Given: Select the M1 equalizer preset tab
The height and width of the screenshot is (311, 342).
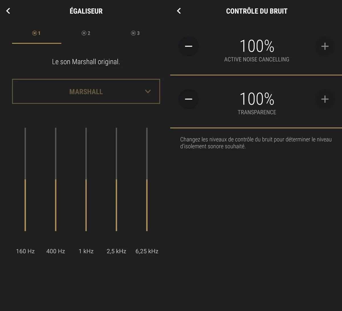Looking at the screenshot, I should pyautogui.click(x=36, y=33).
